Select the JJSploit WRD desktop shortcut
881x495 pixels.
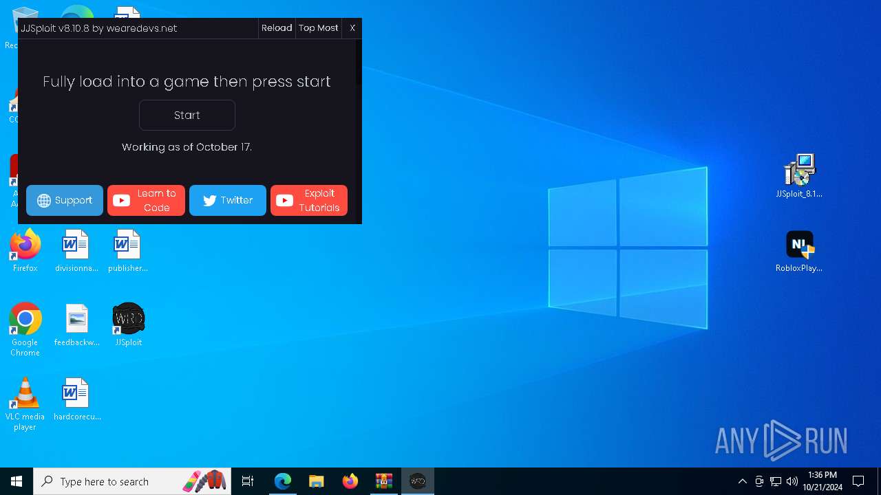(x=128, y=324)
